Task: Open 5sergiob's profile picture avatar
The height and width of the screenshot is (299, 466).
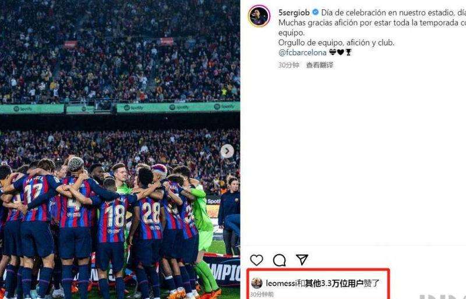Action: tap(259, 16)
